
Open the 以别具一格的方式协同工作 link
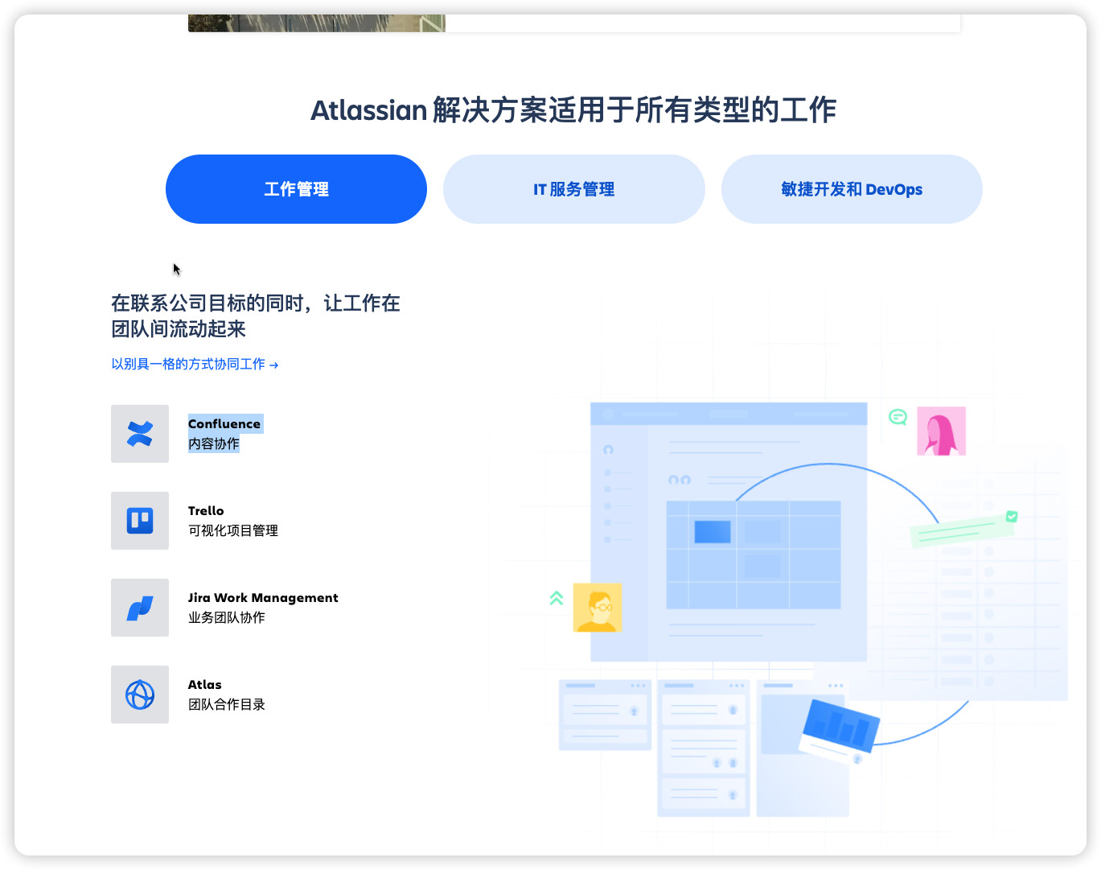195,364
